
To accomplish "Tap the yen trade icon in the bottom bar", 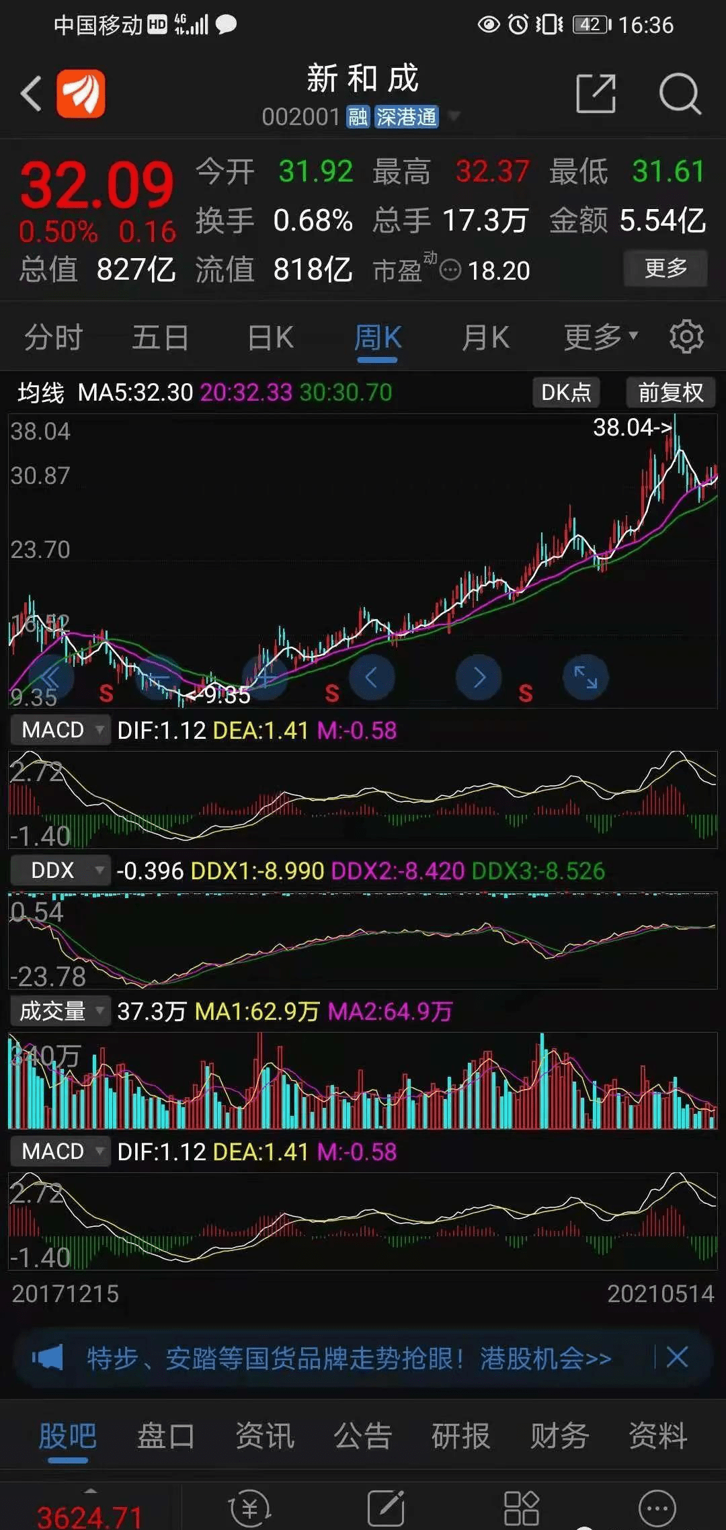I will tap(250, 1508).
